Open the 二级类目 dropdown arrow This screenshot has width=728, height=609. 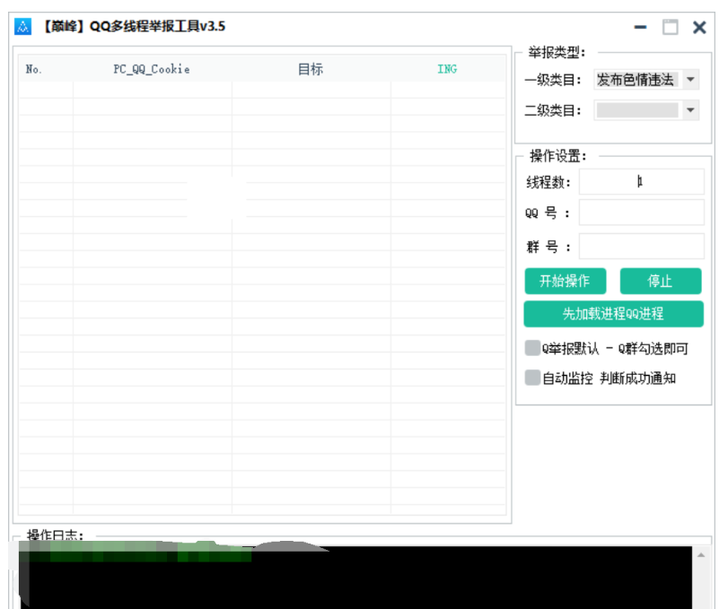click(x=690, y=110)
